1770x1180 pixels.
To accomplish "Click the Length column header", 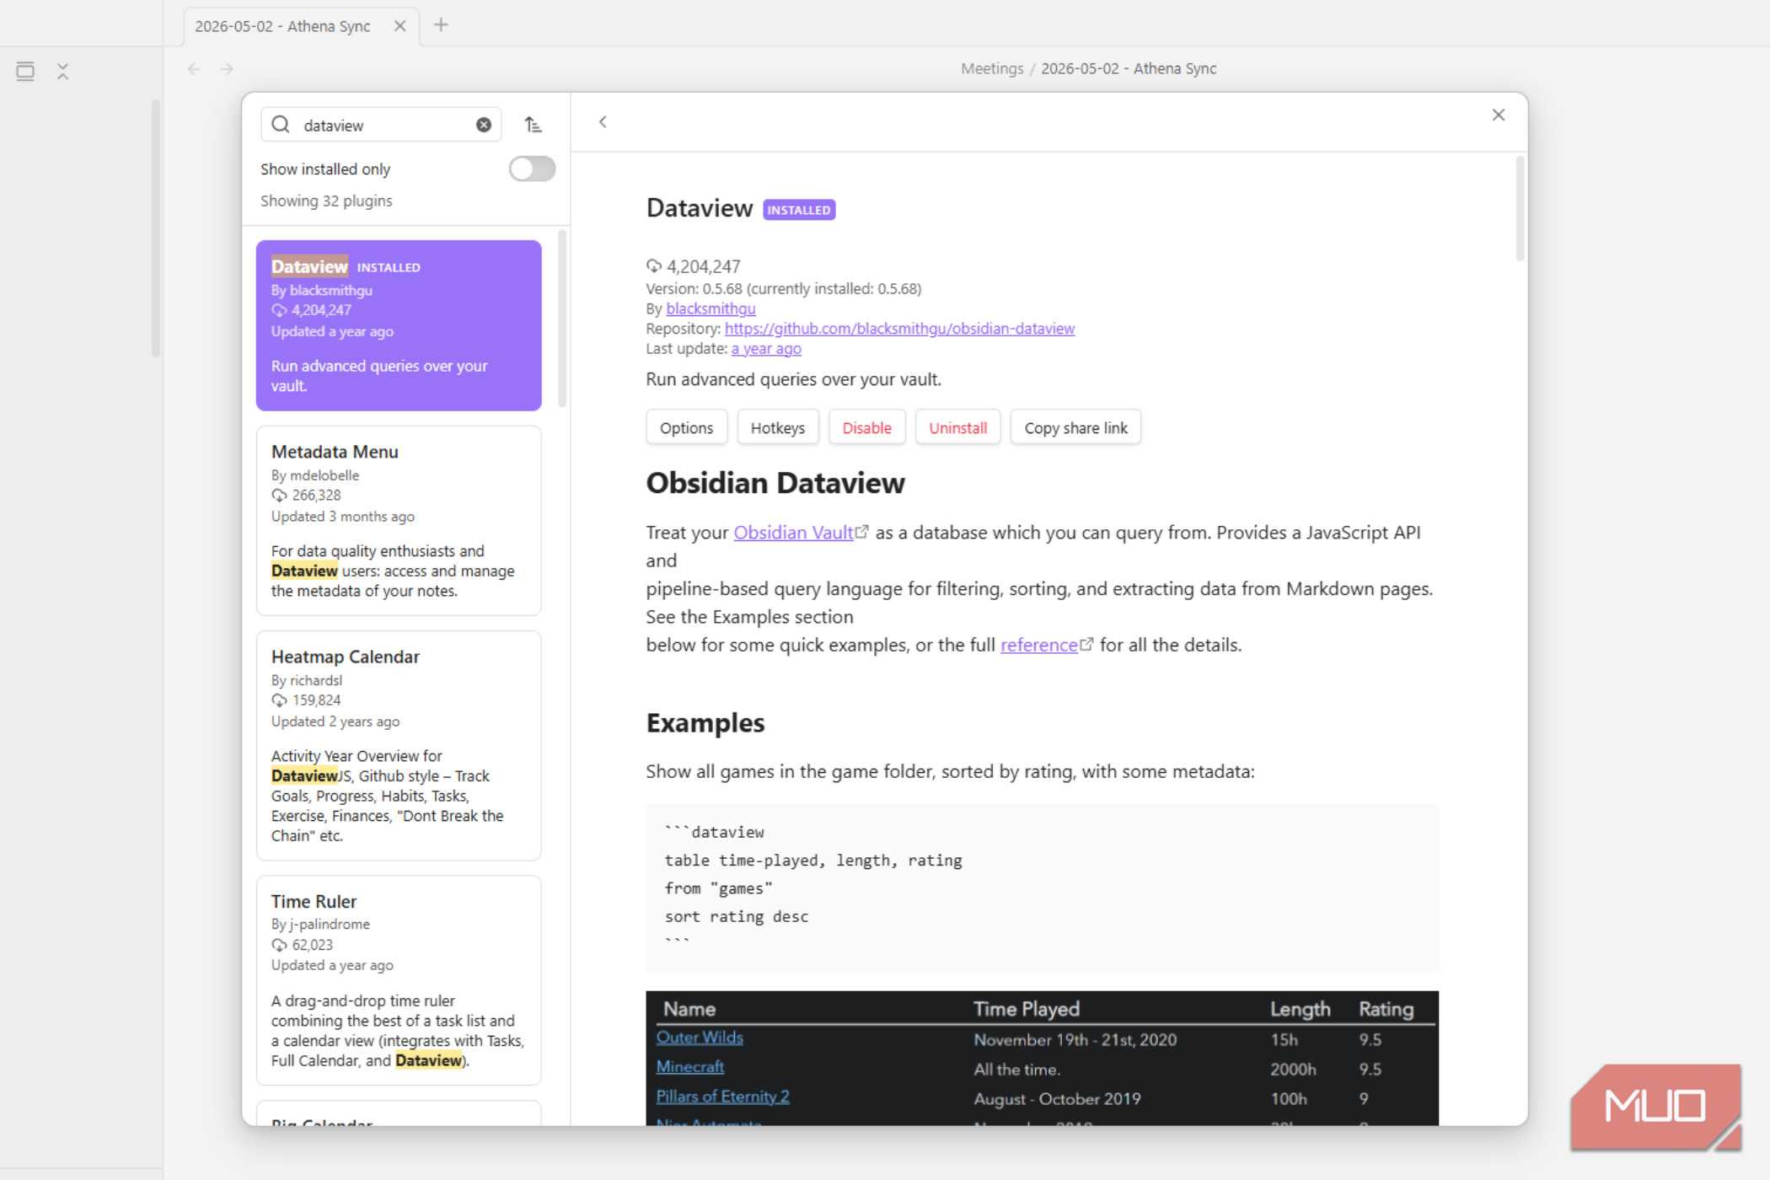I will coord(1300,1009).
